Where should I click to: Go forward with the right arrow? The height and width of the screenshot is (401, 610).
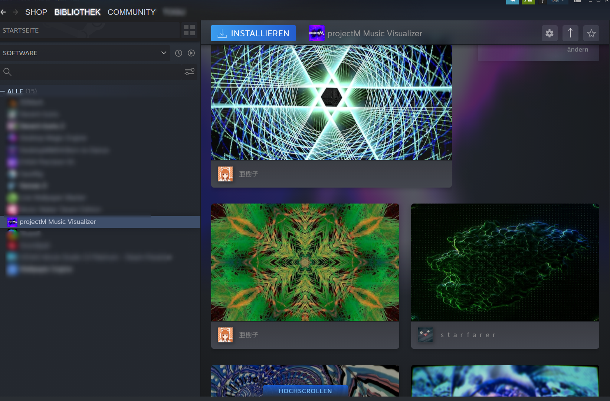coord(15,12)
